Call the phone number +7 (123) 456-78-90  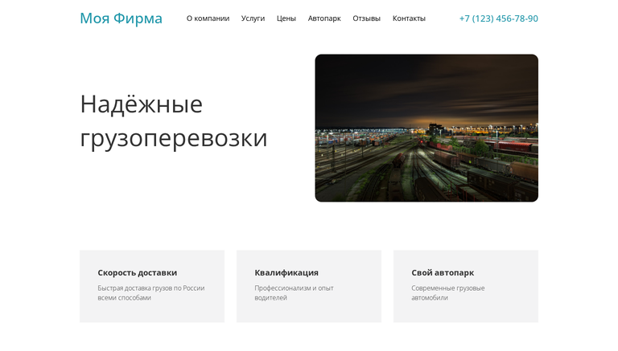499,18
